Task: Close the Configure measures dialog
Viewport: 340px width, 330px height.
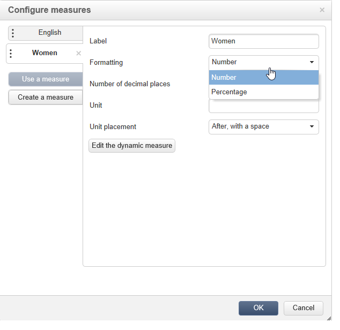Action: [322, 10]
